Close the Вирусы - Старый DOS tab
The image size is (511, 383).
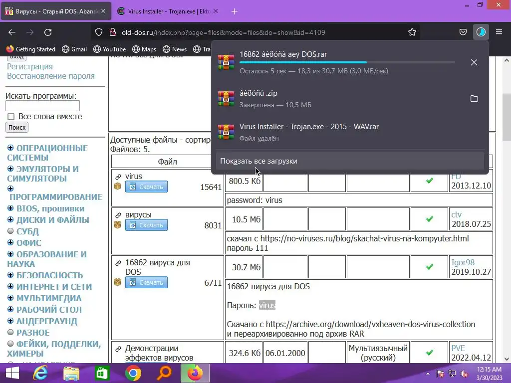pyautogui.click(x=103, y=11)
